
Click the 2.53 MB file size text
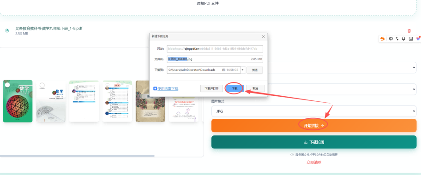[x=22, y=34]
